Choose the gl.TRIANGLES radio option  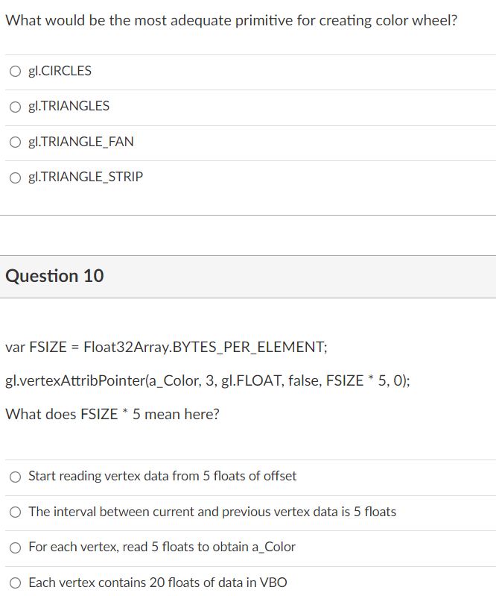15,107
